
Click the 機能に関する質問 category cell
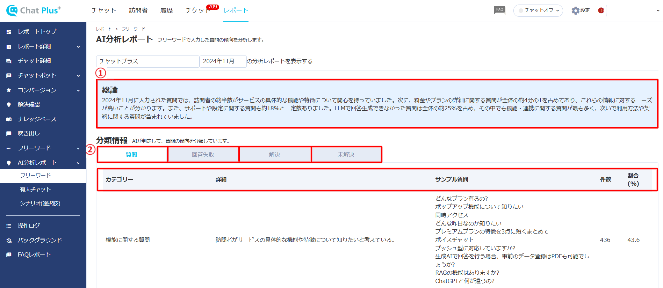click(128, 240)
